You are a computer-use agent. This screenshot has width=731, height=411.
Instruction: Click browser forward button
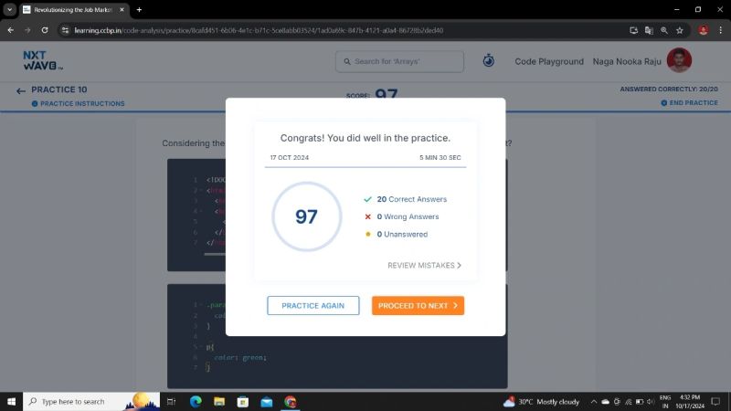(x=27, y=30)
